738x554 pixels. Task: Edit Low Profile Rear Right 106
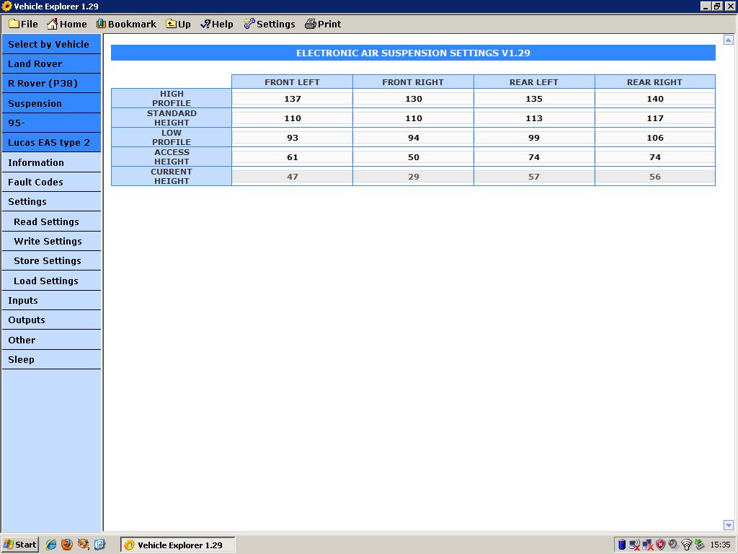coord(655,138)
